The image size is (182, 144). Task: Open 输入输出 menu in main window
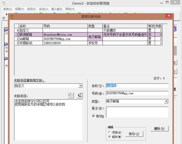point(57,9)
